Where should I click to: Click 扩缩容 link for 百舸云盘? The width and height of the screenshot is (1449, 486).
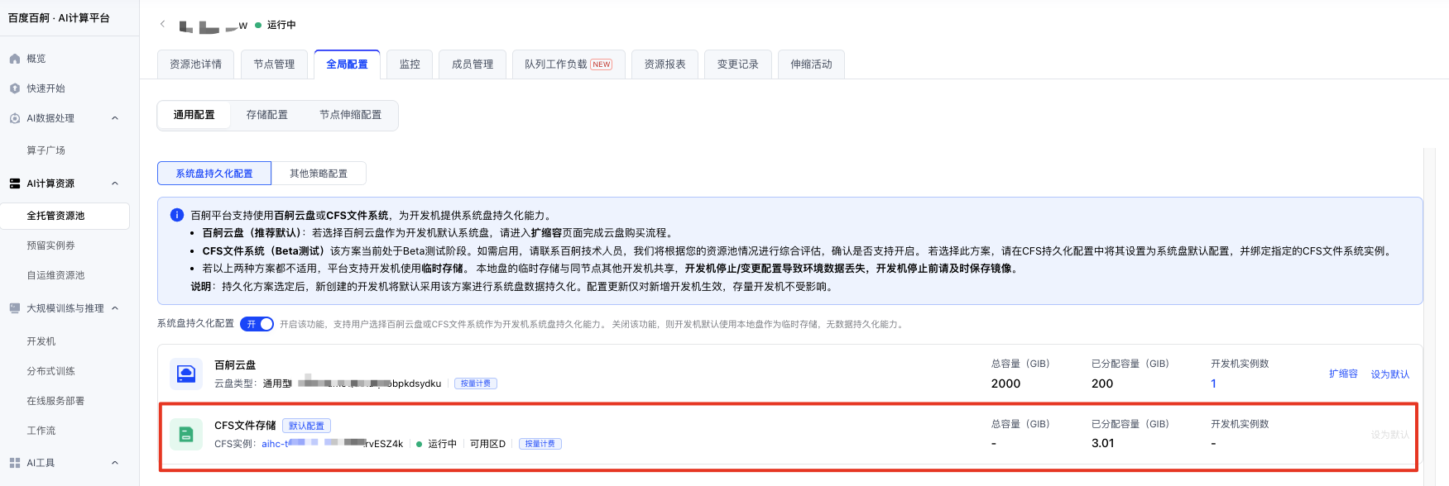coord(1343,374)
